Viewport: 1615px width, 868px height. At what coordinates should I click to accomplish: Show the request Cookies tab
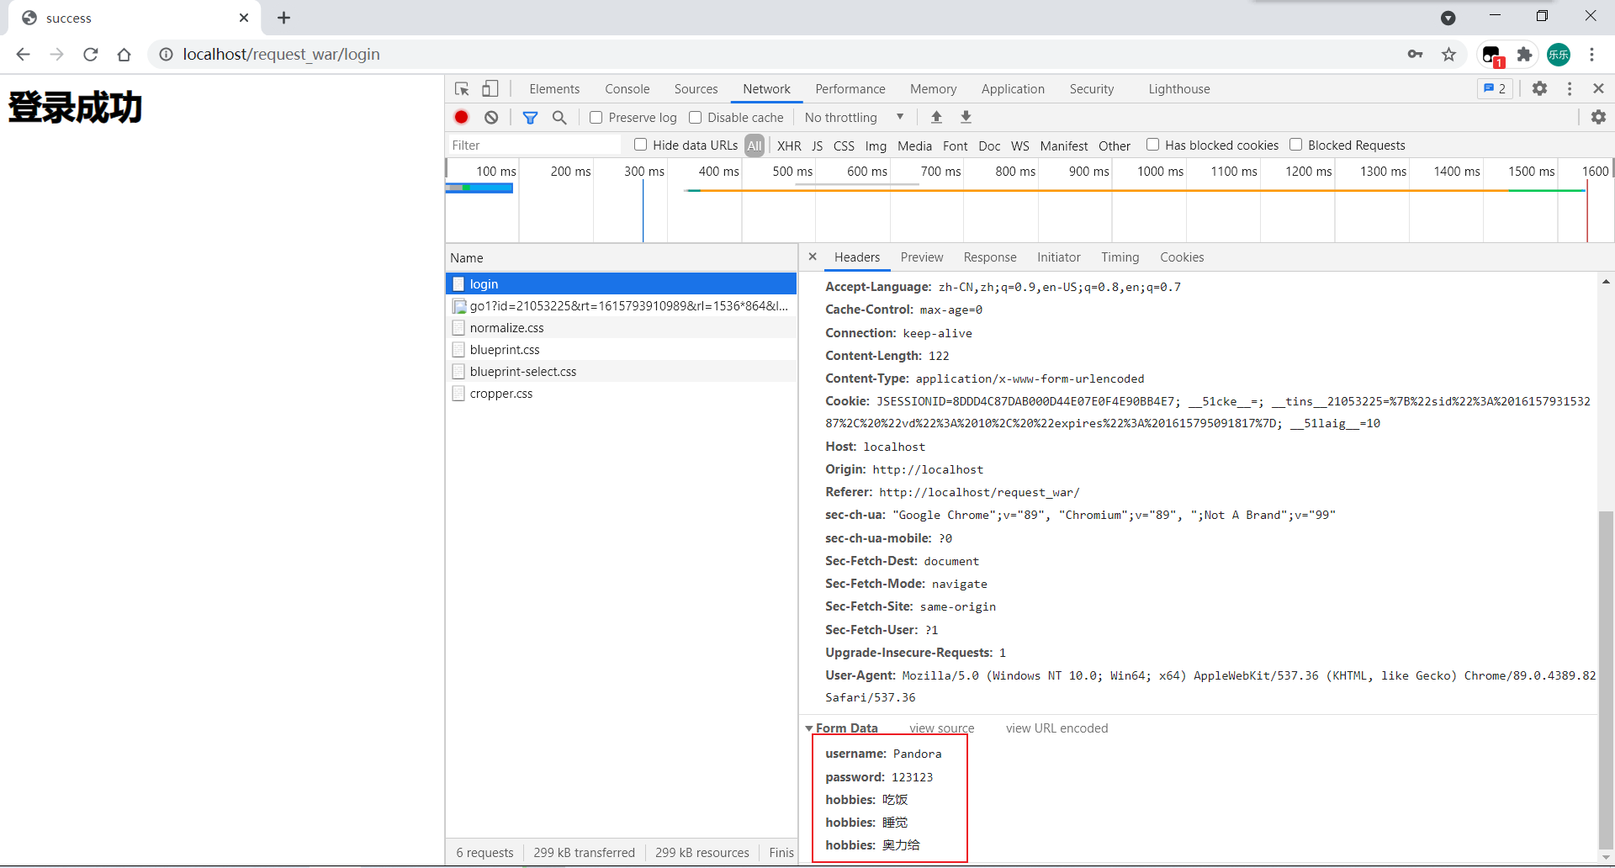point(1182,257)
